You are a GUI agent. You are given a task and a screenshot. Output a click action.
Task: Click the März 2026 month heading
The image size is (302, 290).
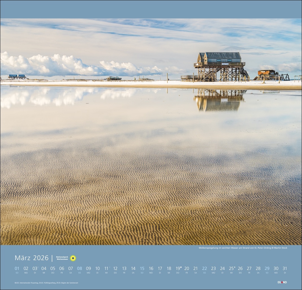pyautogui.click(x=32, y=258)
